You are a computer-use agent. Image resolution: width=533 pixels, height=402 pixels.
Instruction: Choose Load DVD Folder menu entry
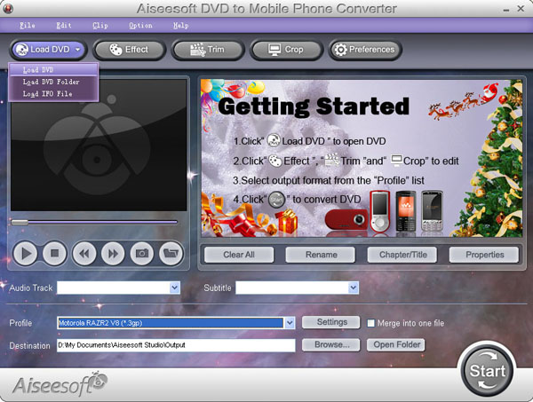click(53, 82)
